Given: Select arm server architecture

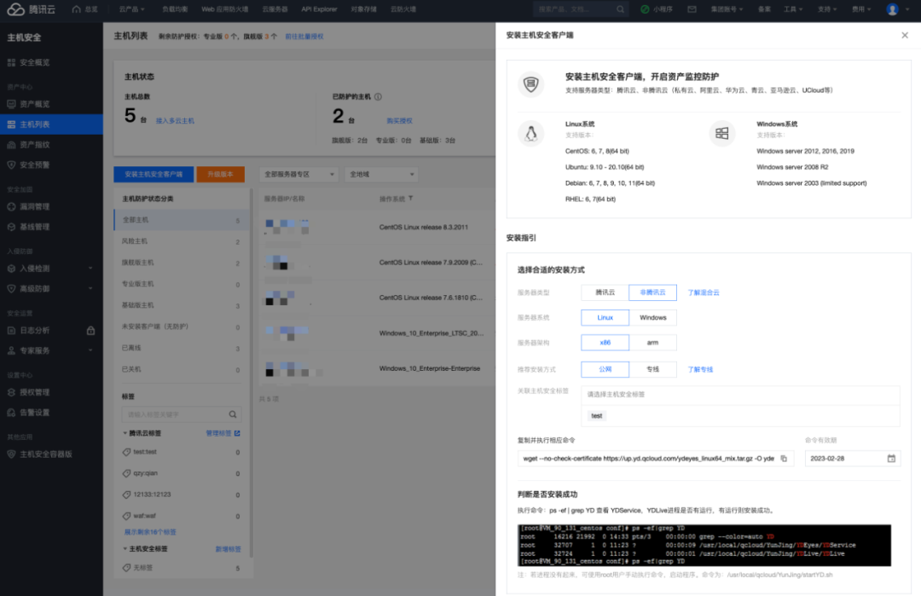Looking at the screenshot, I should 652,343.
